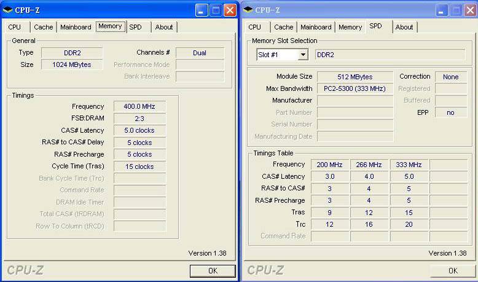Minimize the left CPU-Z window
This screenshot has width=478, height=282.
pyautogui.click(x=201, y=10)
